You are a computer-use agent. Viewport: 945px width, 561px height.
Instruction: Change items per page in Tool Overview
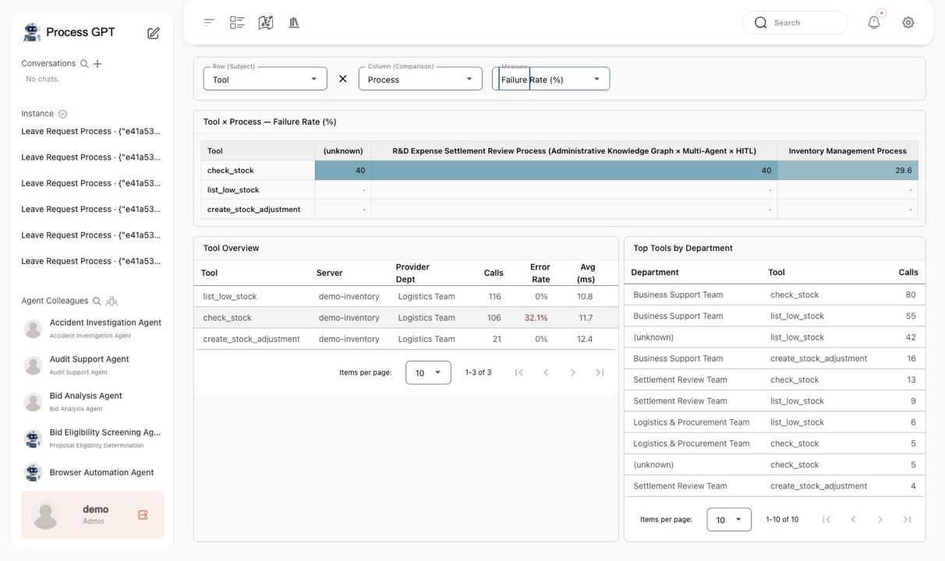click(428, 372)
